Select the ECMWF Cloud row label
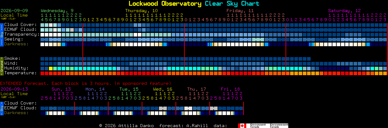 coord(20,30)
